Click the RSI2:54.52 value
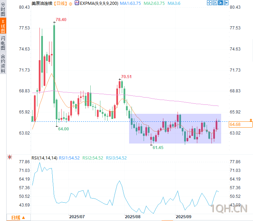This screenshot has width=253, height=221. tap(93, 158)
